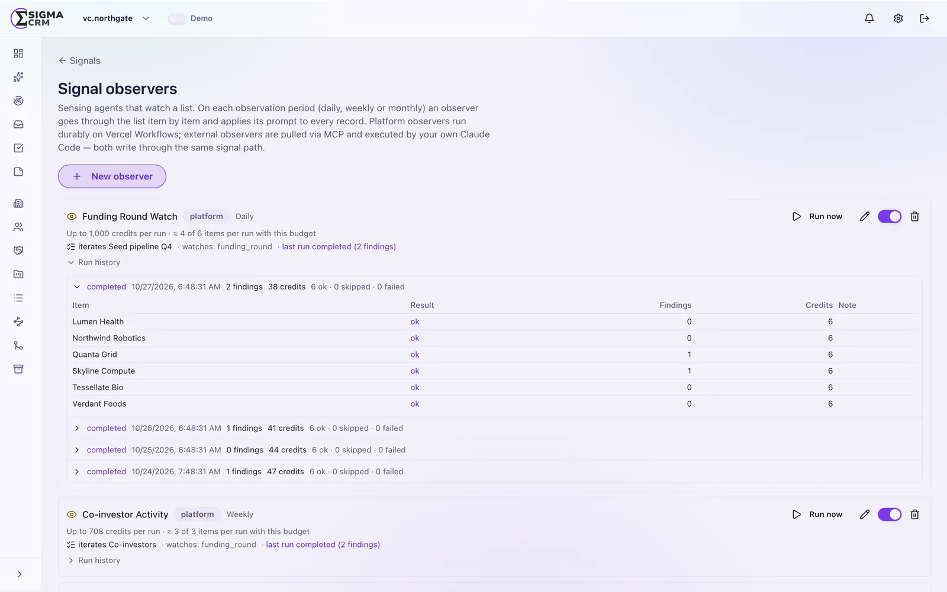Go back to Signals
The height and width of the screenshot is (592, 947).
tap(79, 60)
